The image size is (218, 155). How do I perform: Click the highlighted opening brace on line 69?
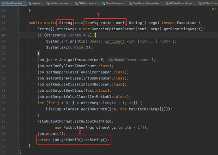pos(95,35)
